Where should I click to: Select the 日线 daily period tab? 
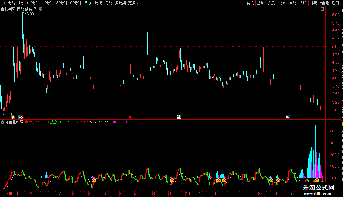click(88, 3)
